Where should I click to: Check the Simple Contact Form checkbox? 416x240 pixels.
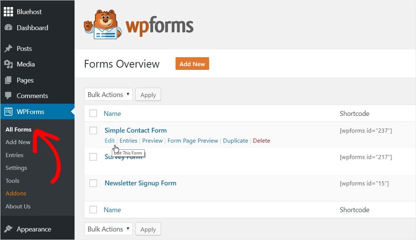click(93, 130)
